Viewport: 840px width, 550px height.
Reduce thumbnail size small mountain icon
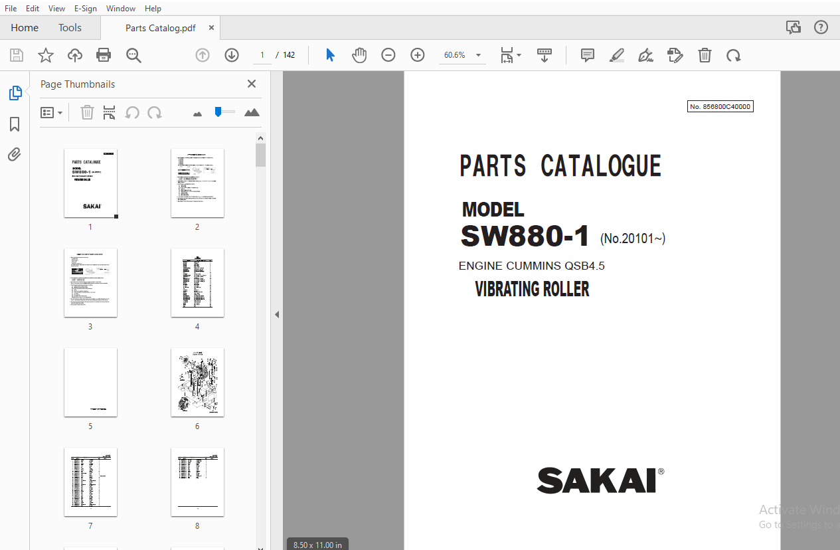pyautogui.click(x=197, y=114)
